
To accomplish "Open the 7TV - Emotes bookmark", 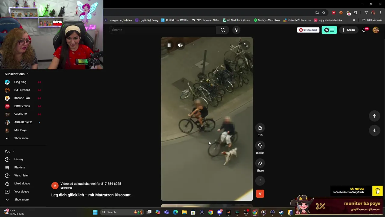I will pyautogui.click(x=205, y=20).
